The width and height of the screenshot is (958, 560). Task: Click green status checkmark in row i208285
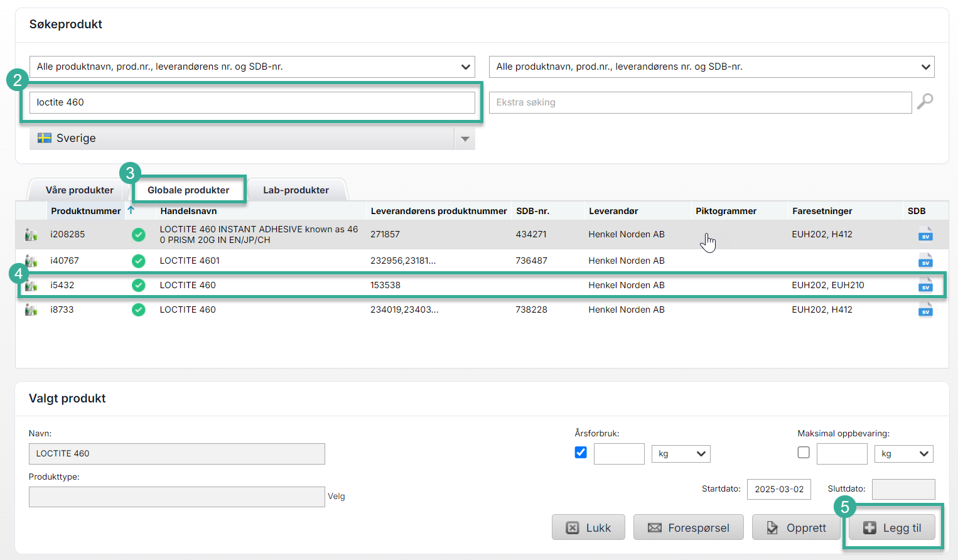coord(139,235)
